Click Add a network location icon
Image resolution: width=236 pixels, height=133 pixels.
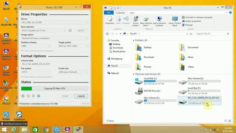click(159, 21)
